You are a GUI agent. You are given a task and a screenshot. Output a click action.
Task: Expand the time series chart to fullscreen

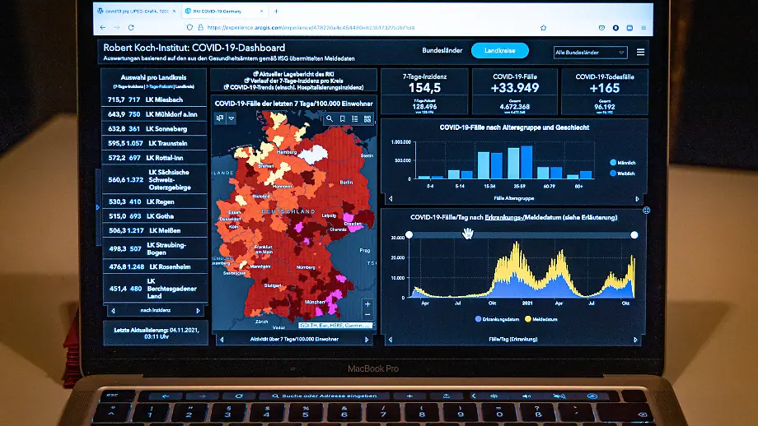point(646,211)
